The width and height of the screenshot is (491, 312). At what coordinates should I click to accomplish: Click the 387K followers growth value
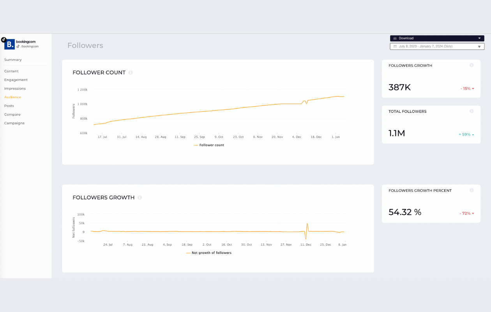[400, 87]
